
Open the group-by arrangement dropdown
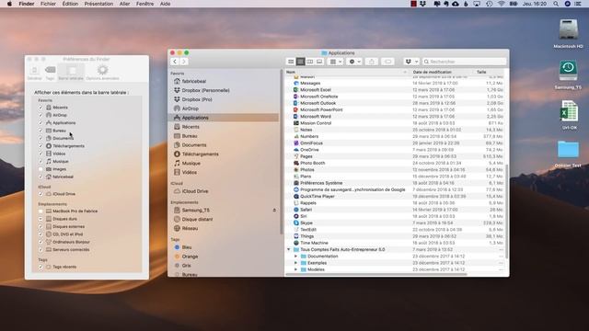pos(335,62)
